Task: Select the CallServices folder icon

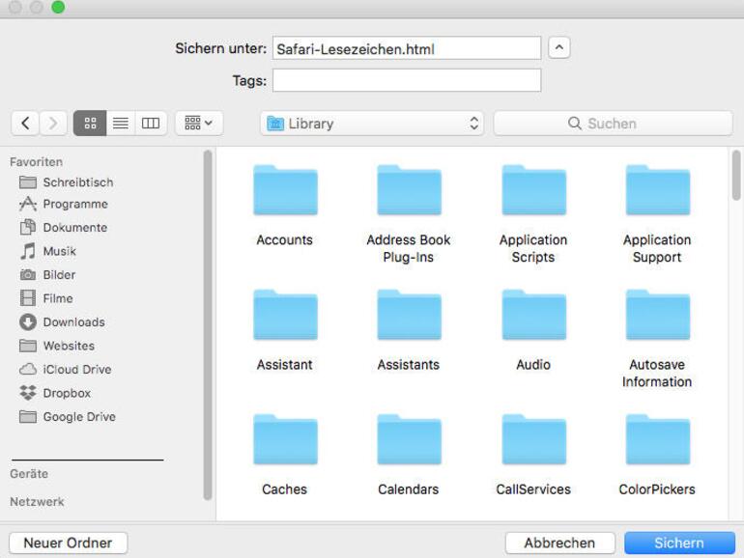Action: pos(533,440)
